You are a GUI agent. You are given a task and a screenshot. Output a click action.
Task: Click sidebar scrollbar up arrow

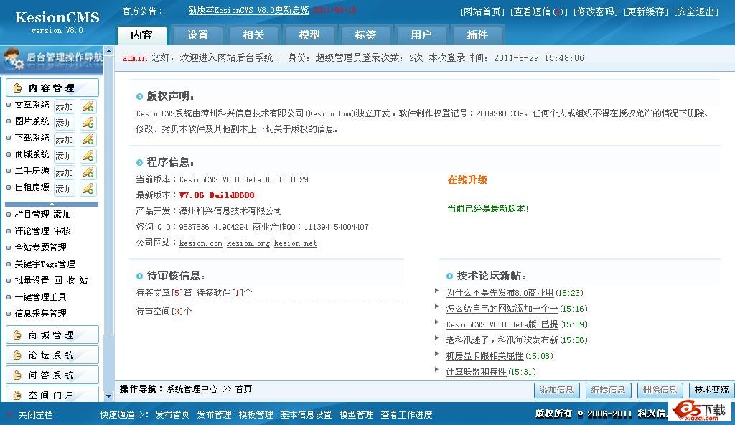(x=109, y=51)
